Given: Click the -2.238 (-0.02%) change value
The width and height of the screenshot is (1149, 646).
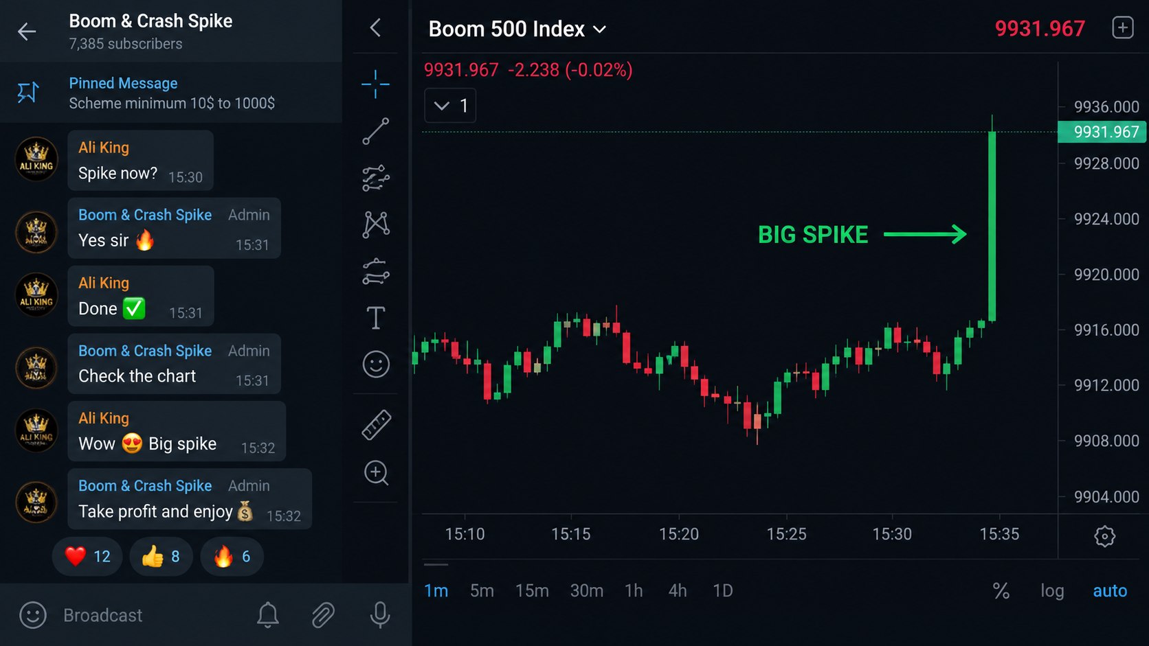Looking at the screenshot, I should [570, 70].
